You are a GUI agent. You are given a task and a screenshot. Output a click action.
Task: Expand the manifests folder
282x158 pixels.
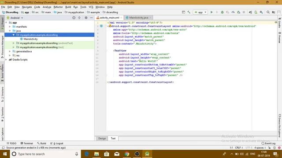click(10, 27)
